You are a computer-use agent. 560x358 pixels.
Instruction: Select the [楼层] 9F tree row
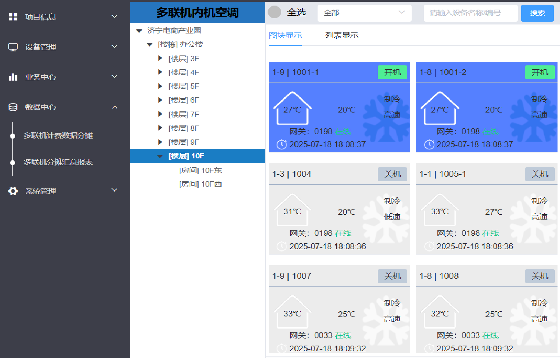pos(197,142)
